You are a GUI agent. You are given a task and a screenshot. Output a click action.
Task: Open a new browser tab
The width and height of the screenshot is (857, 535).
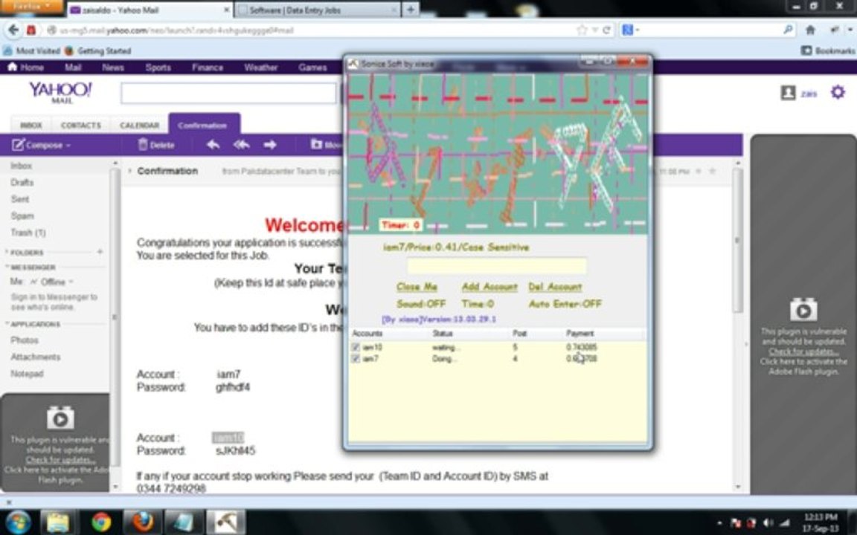pos(410,10)
